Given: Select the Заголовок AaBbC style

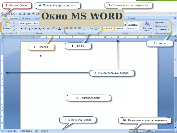Looking at the screenshot, I should coord(133,26).
